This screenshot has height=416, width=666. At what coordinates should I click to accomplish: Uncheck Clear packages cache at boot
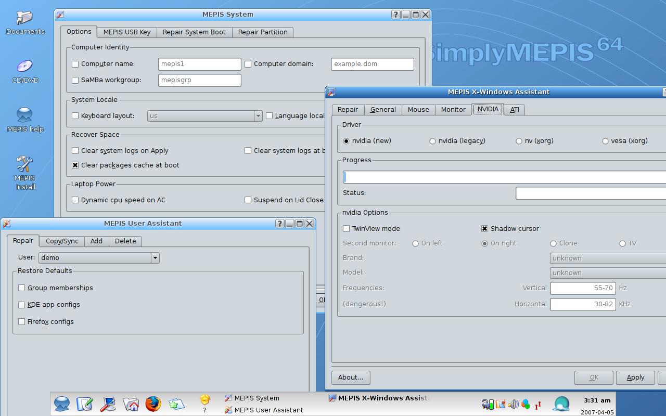click(75, 165)
